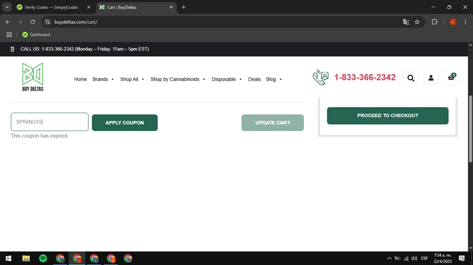This screenshot has height=265, width=473.
Task: Open the site information icon in address bar
Action: pyautogui.click(x=48, y=22)
